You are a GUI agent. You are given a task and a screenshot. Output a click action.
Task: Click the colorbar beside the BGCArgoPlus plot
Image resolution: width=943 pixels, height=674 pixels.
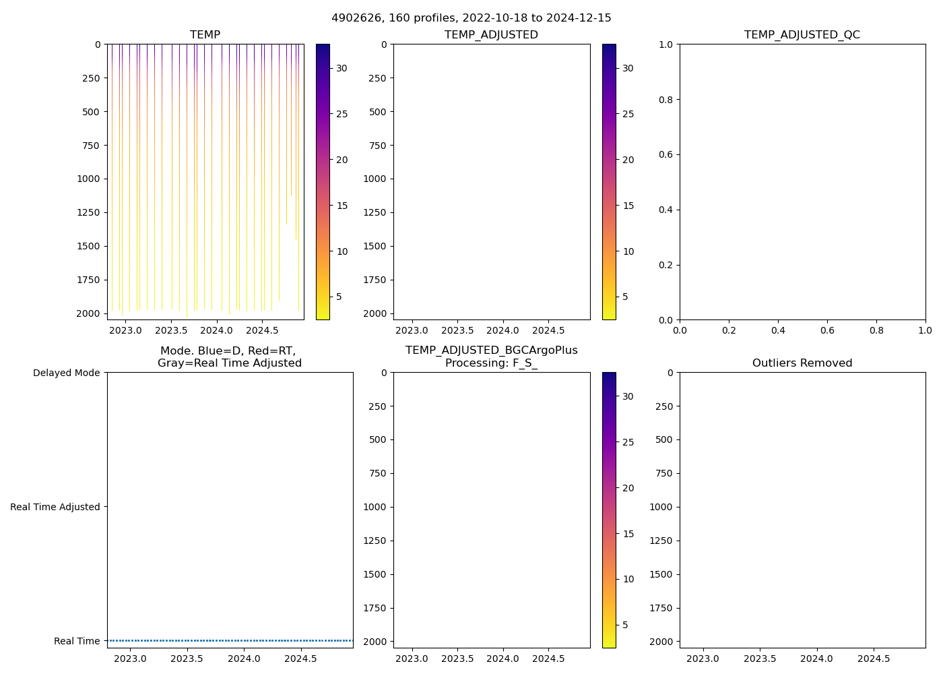click(609, 510)
